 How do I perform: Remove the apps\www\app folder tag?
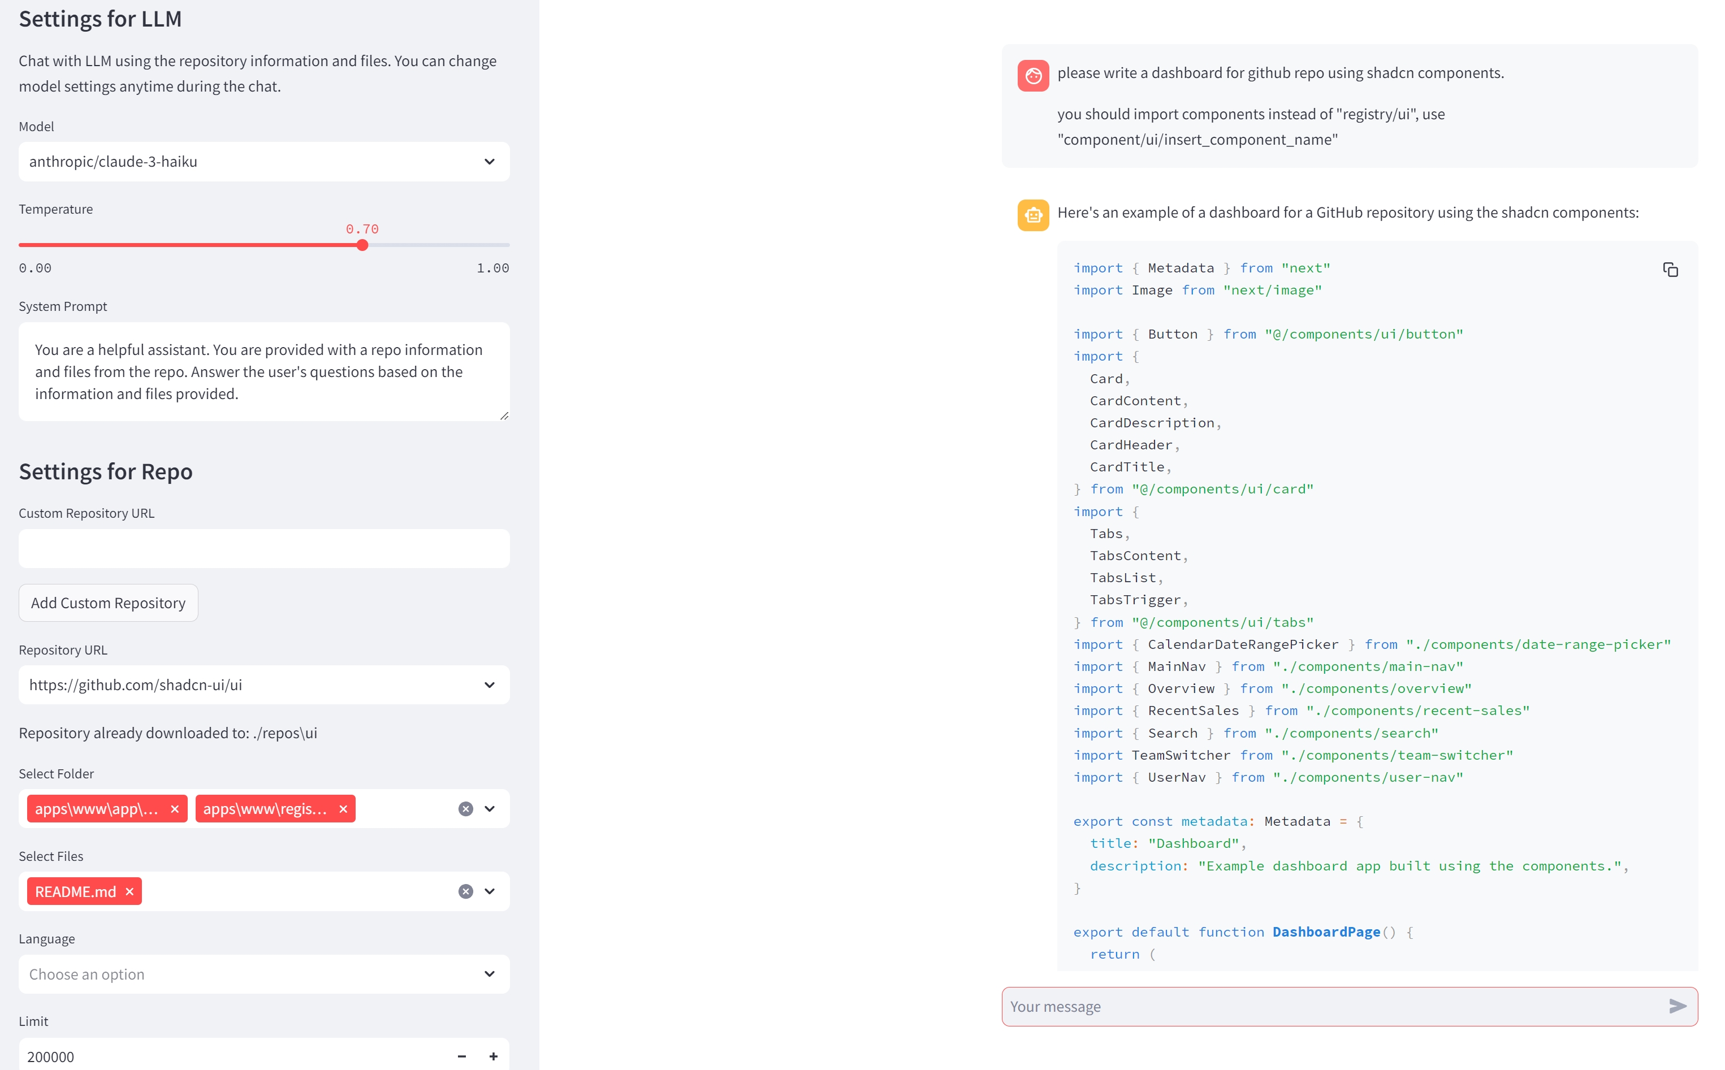(175, 809)
